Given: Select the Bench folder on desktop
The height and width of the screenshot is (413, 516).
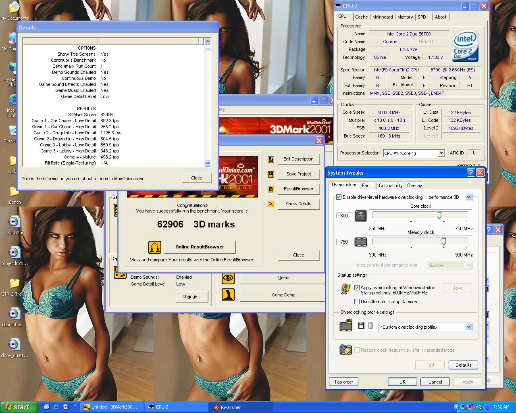Looking at the screenshot, I should pos(15,195).
